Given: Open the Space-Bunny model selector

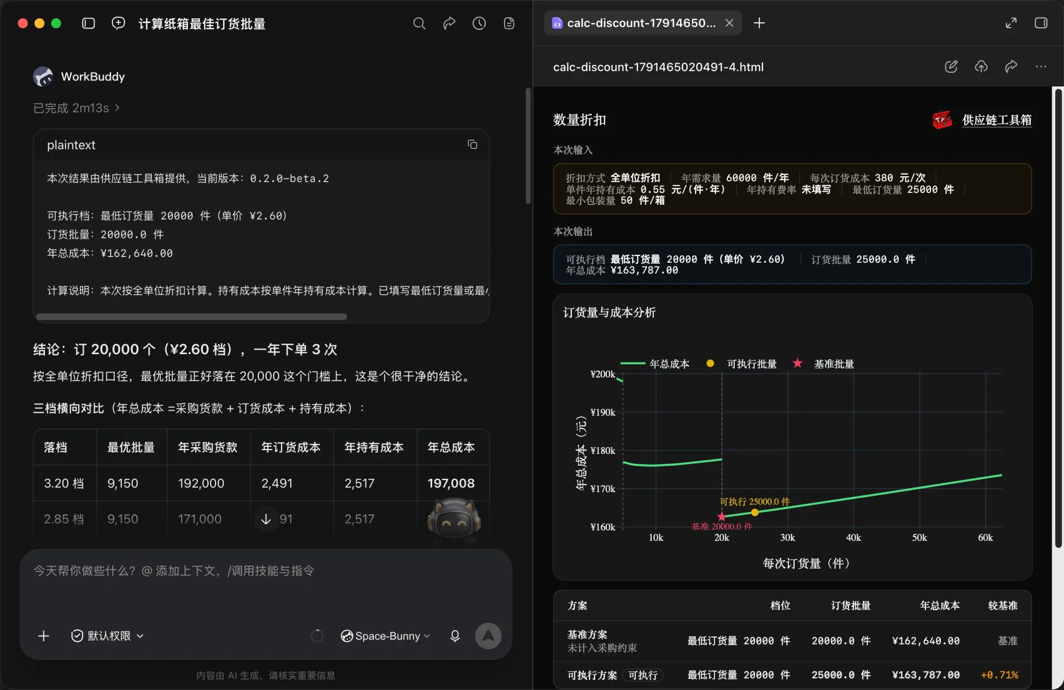Looking at the screenshot, I should [386, 636].
